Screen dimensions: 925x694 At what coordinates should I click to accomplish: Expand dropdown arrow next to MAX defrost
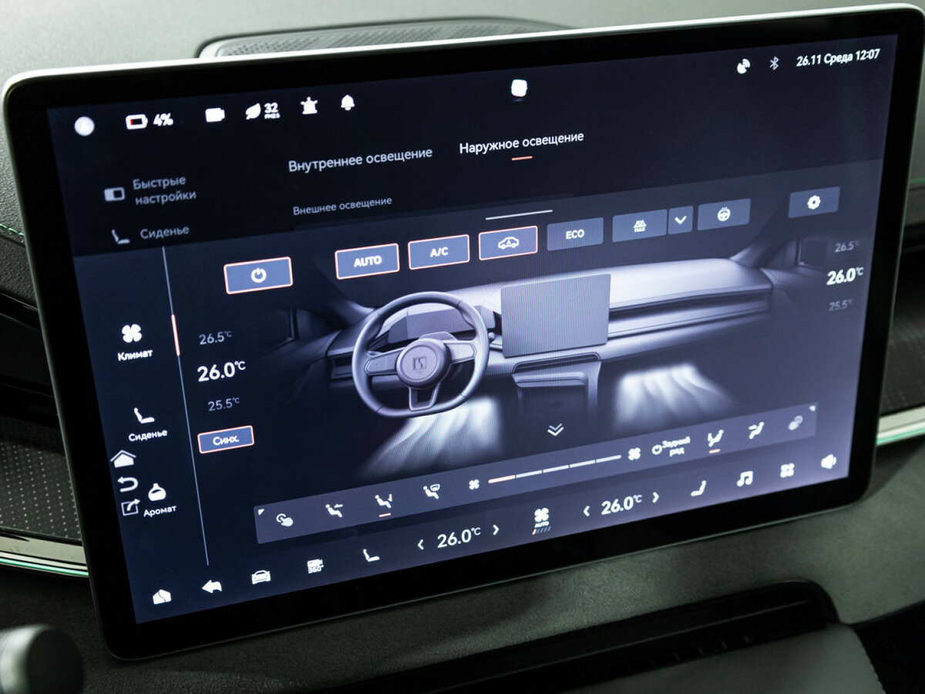pos(680,220)
